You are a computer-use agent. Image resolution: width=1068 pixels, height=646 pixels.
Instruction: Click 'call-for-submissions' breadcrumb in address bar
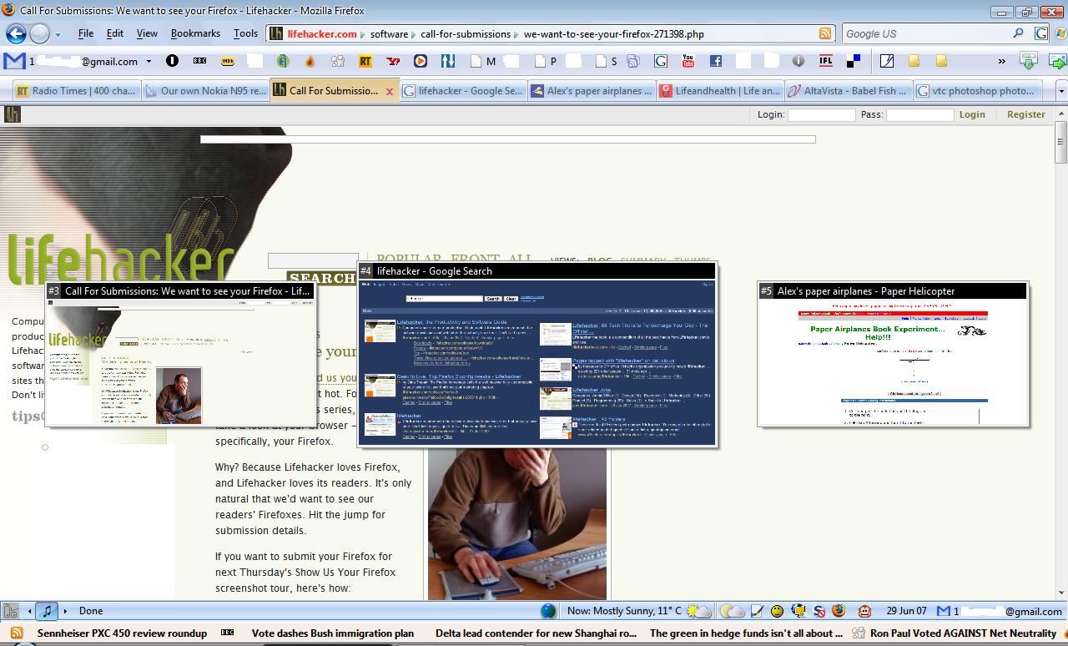466,34
